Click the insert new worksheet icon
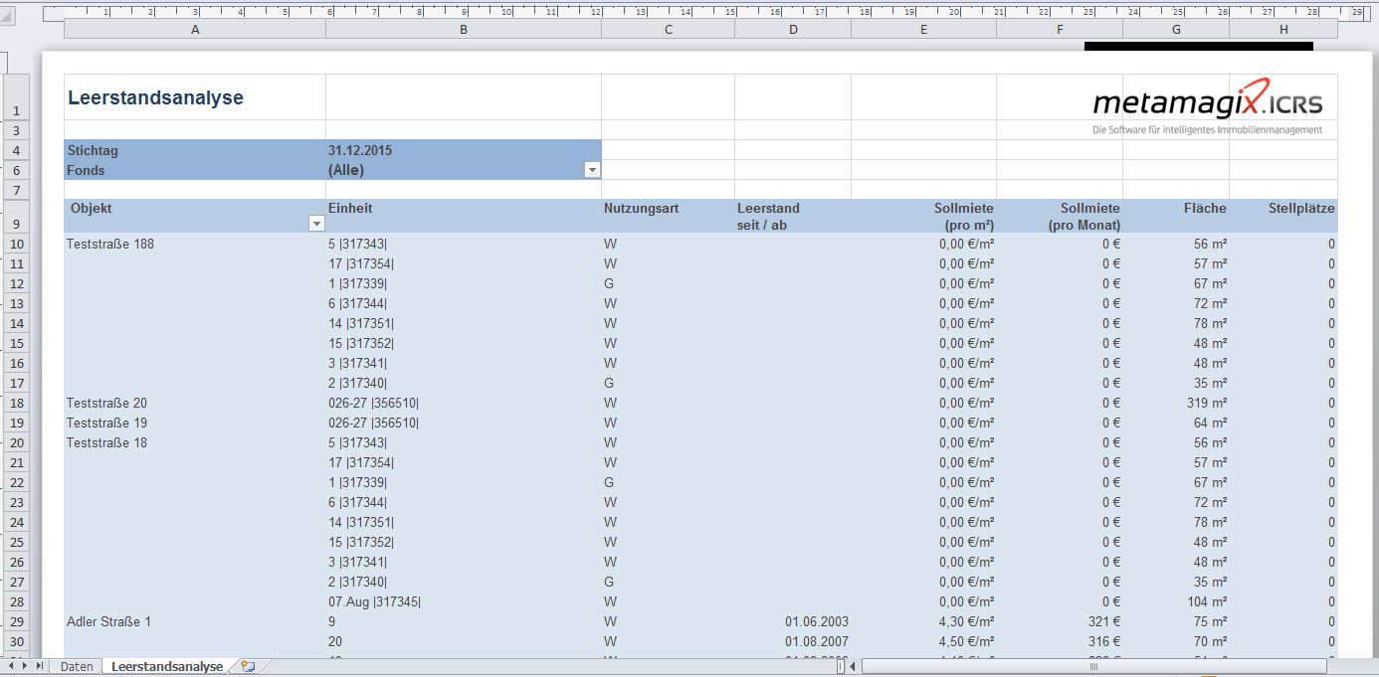1379x677 pixels. (x=248, y=666)
